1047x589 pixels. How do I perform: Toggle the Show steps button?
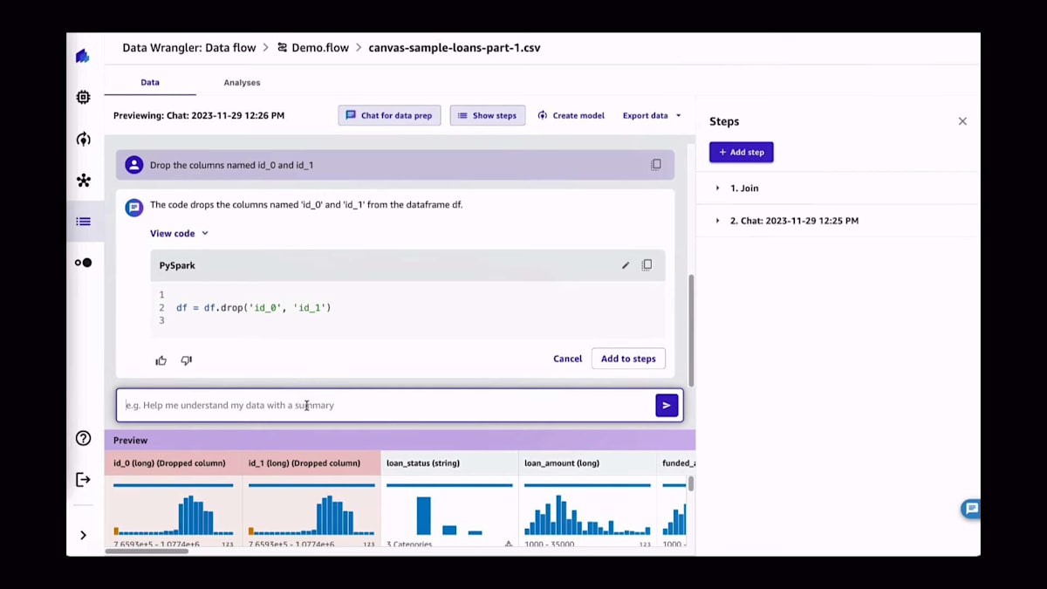point(488,115)
